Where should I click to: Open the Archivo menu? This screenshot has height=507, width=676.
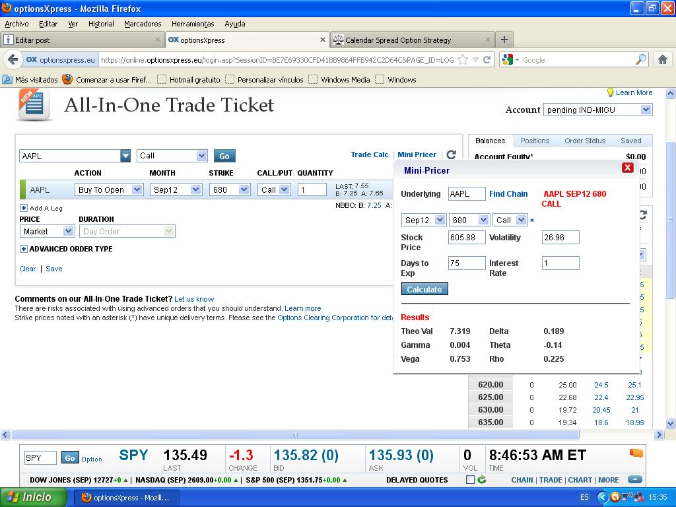click(17, 24)
